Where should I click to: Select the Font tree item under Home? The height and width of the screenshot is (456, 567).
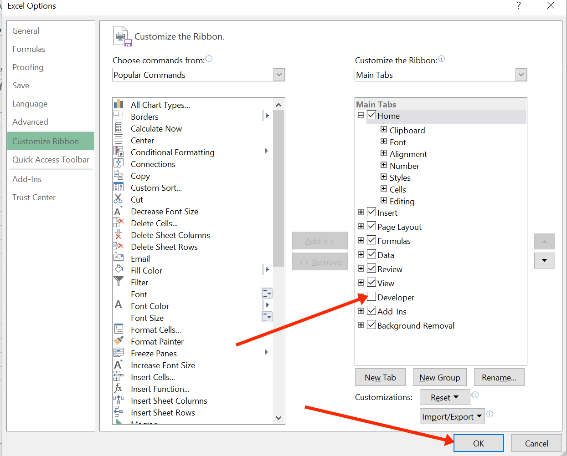[398, 142]
